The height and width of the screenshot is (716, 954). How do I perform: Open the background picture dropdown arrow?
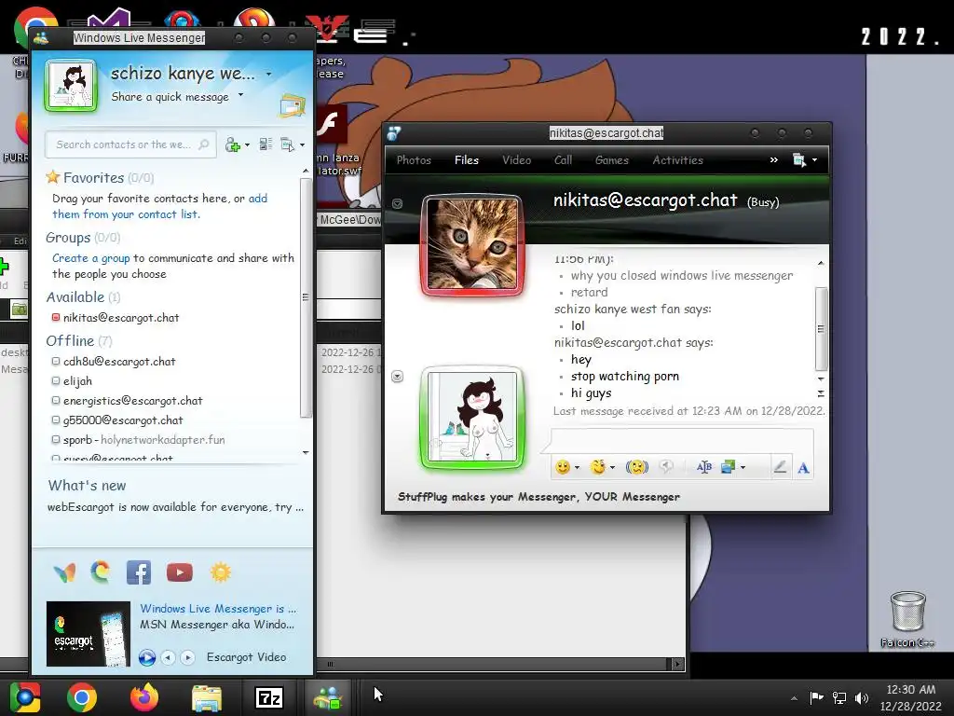(743, 468)
